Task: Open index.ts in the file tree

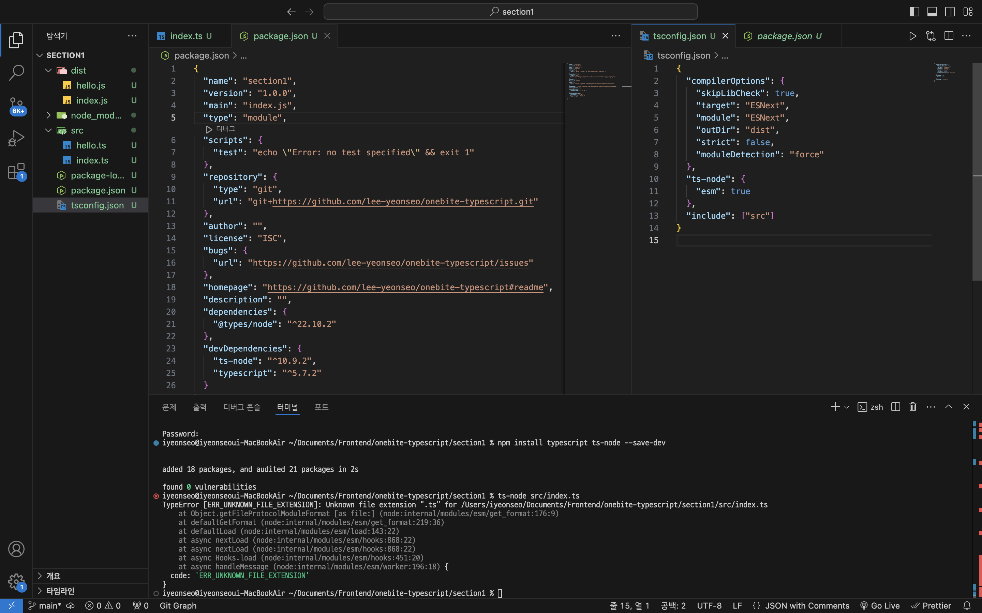Action: [90, 160]
